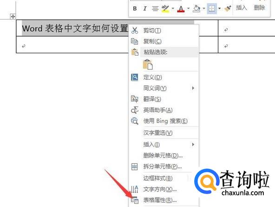Apply red font color button

(181, 8)
